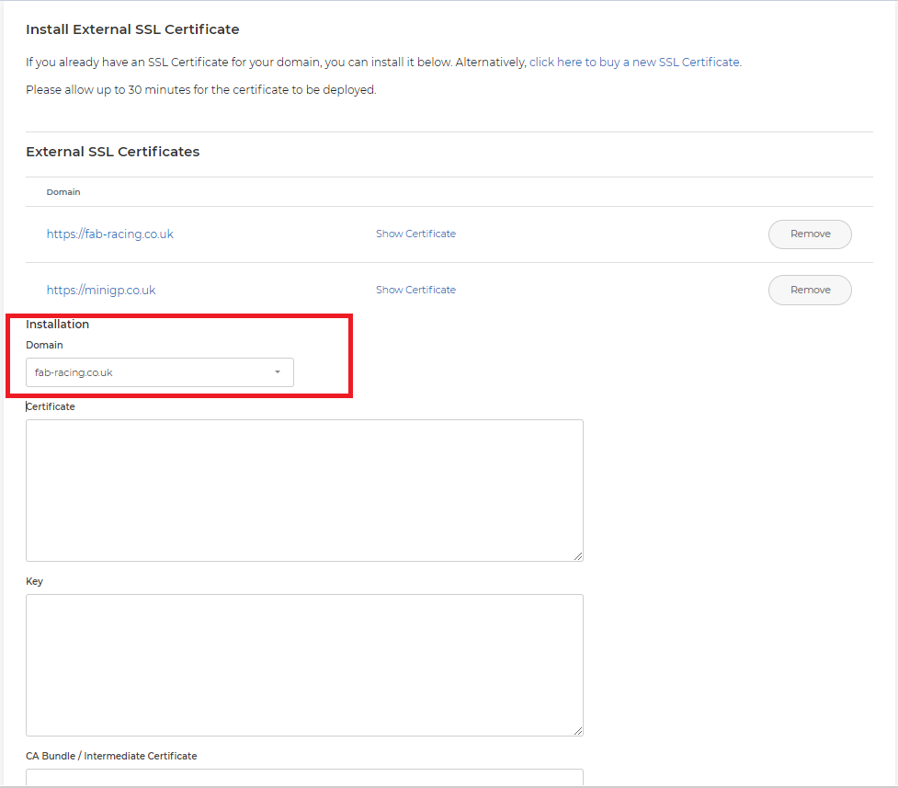Show Certificate for fab-racing.co.uk

[x=415, y=234]
